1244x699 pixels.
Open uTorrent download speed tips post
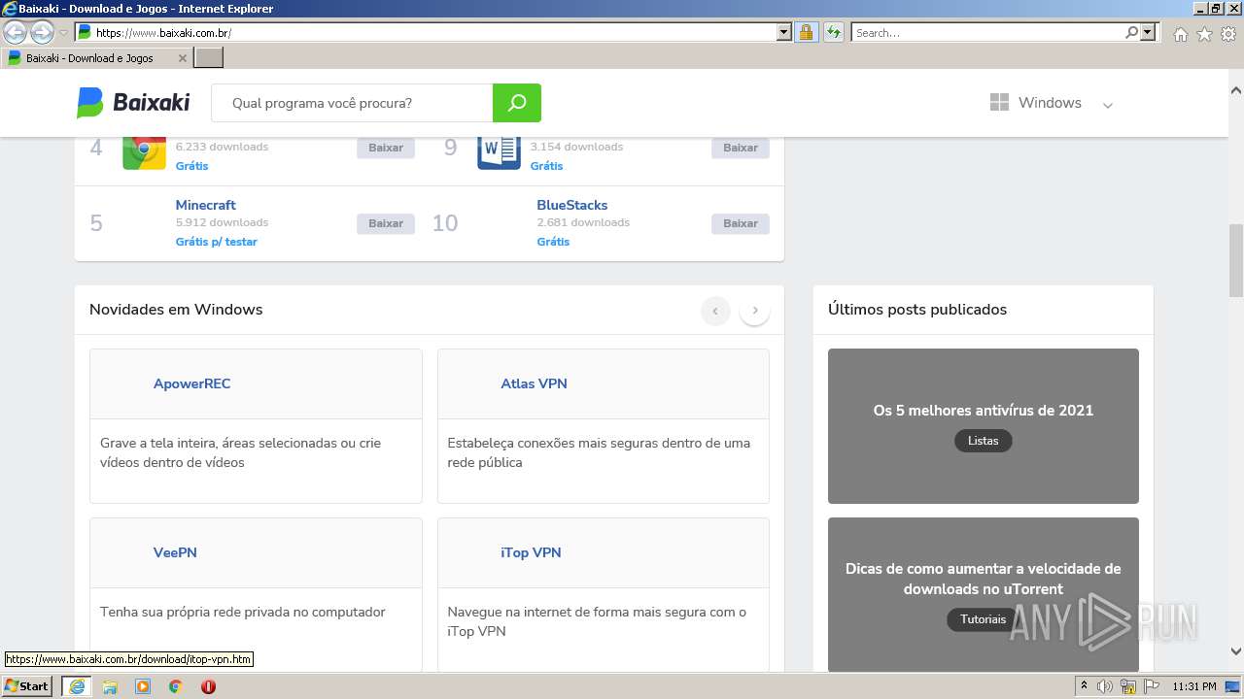coord(983,579)
